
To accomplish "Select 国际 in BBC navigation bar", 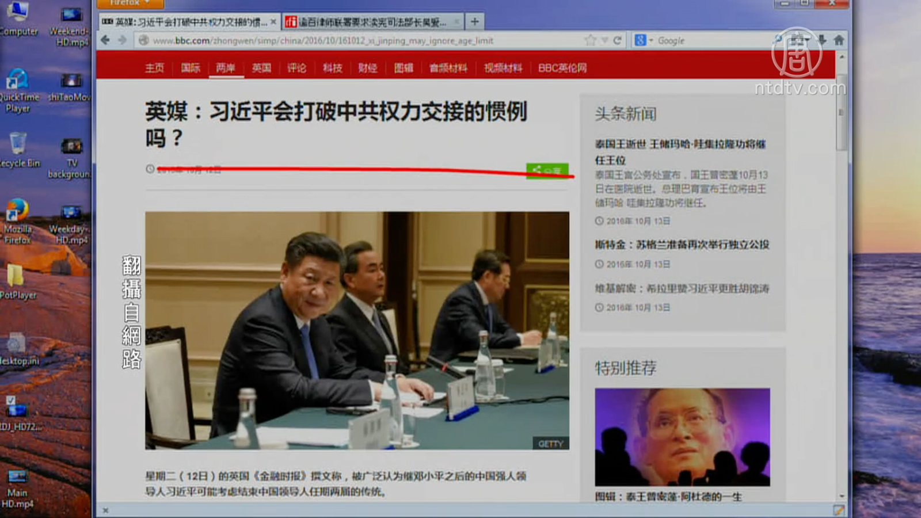I will point(191,68).
